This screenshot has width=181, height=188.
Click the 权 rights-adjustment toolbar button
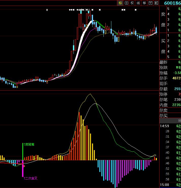point(132,3)
